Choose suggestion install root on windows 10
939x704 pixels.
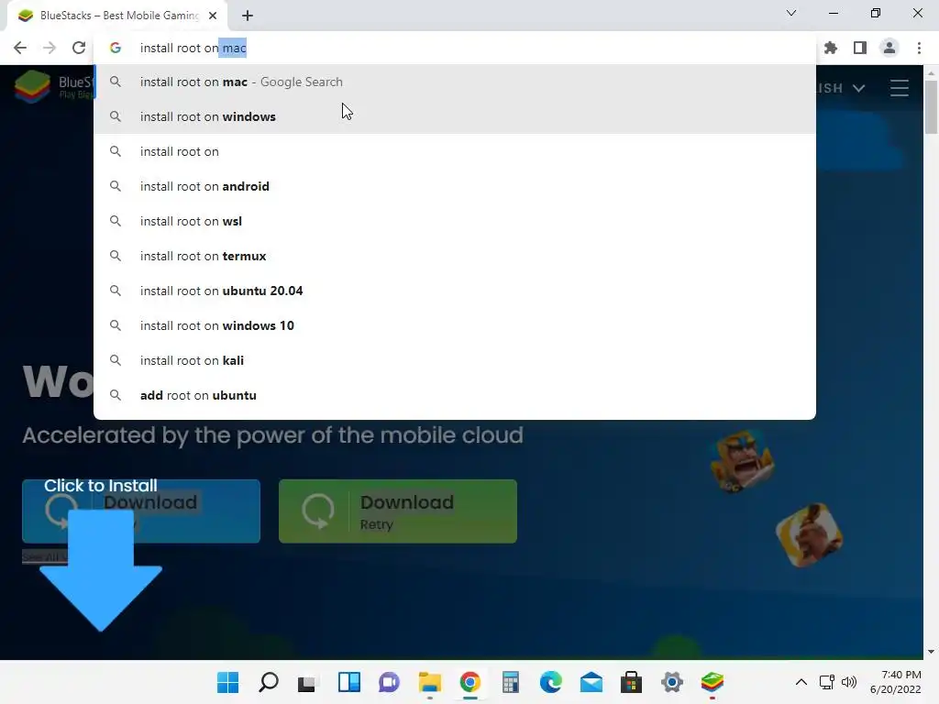(455, 325)
